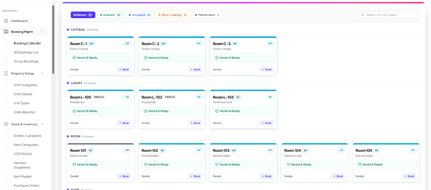View Details of Room 104
The height and width of the screenshot is (190, 431).
[x=288, y=176]
